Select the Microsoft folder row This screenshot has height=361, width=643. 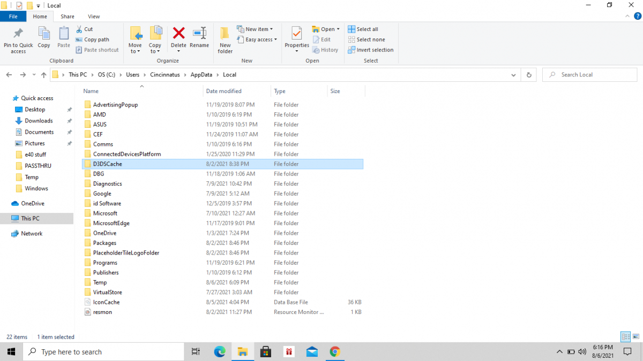click(x=222, y=213)
